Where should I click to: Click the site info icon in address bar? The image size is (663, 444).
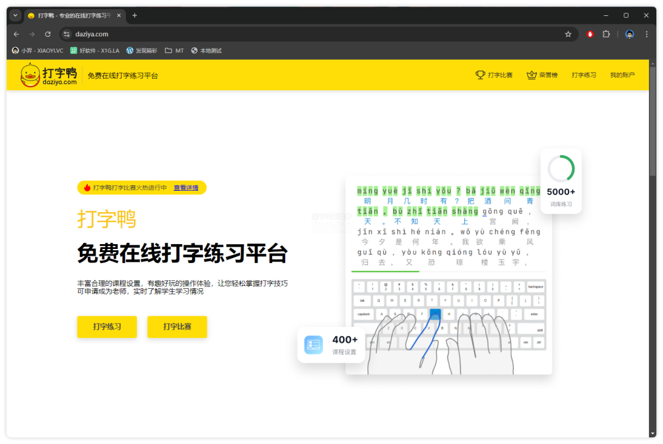(x=66, y=34)
